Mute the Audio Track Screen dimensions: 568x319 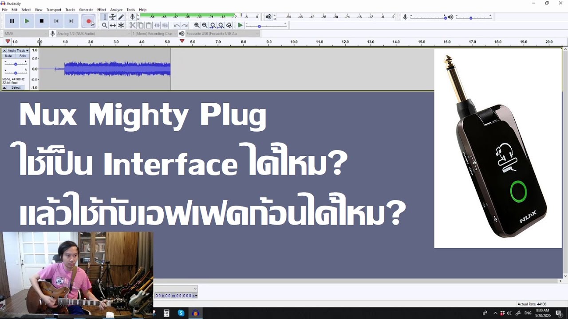click(x=8, y=56)
